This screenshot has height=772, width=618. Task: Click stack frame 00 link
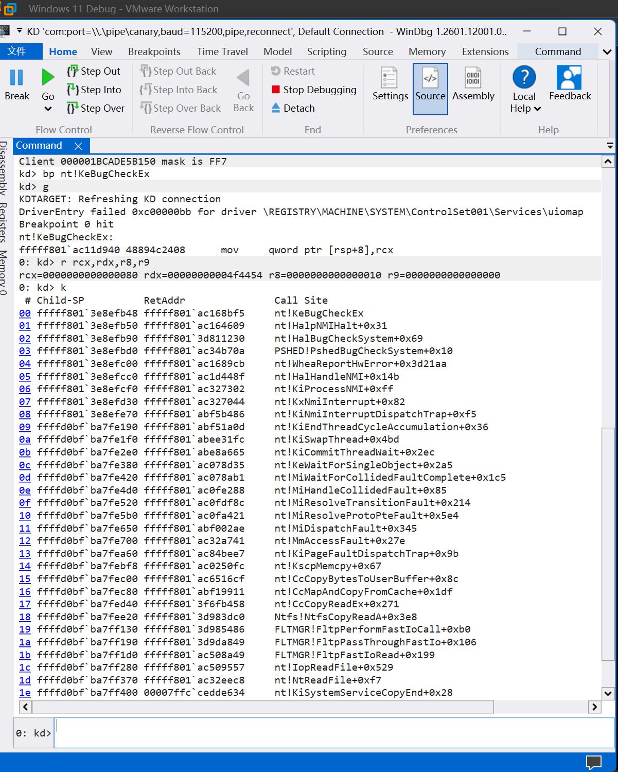(x=25, y=313)
